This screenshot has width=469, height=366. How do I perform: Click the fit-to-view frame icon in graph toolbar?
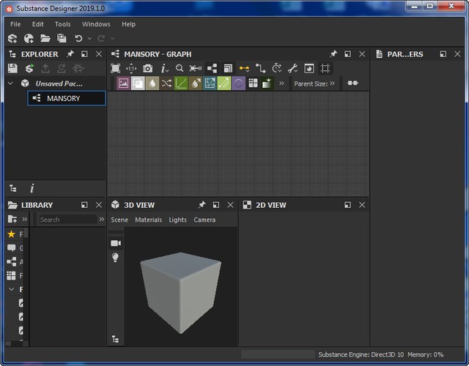(x=115, y=68)
